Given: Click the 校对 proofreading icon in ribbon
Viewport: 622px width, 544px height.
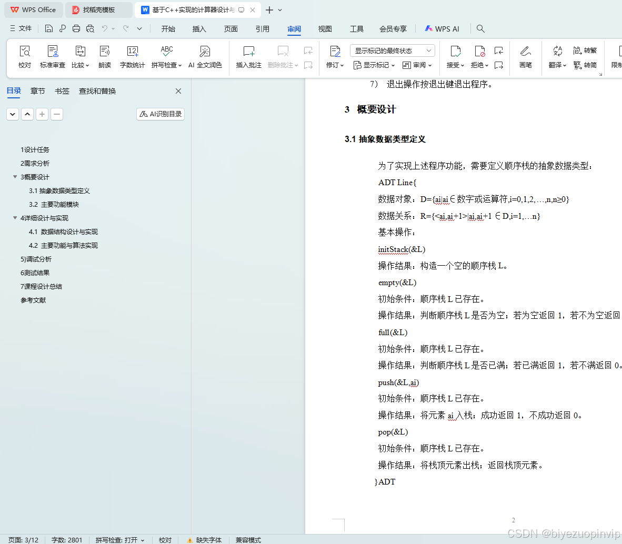Looking at the screenshot, I should 25,57.
